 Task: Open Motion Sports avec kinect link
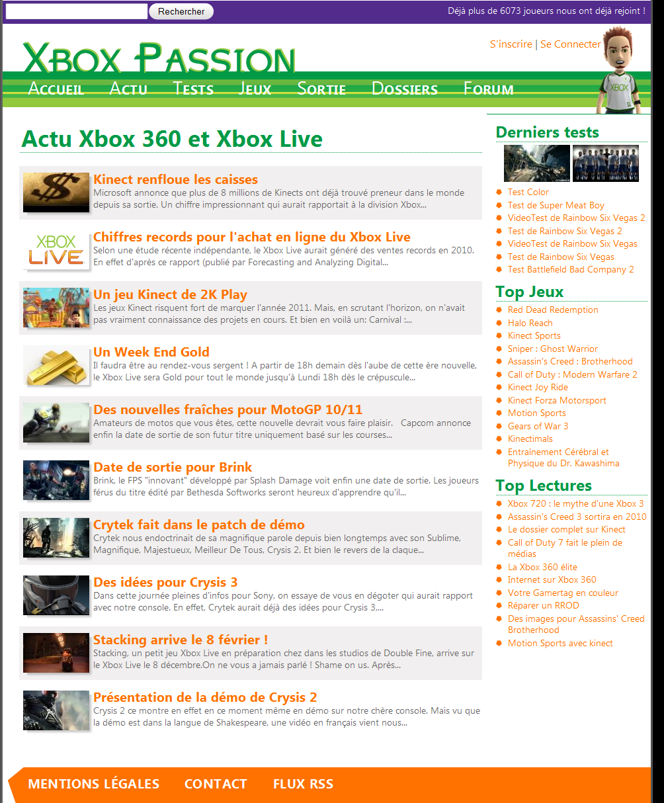tap(560, 643)
